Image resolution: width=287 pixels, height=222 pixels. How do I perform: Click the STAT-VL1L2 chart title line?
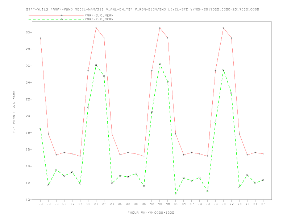(142, 9)
